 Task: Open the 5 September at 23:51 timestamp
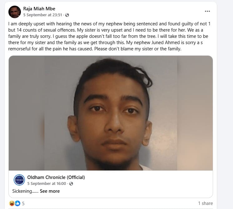43,15
